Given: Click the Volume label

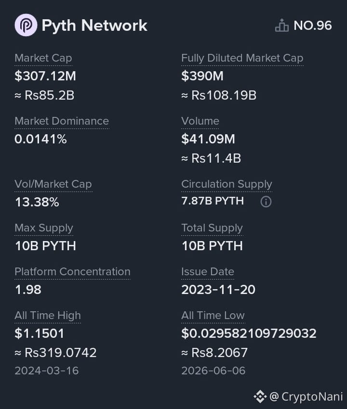Looking at the screenshot, I should [x=200, y=121].
